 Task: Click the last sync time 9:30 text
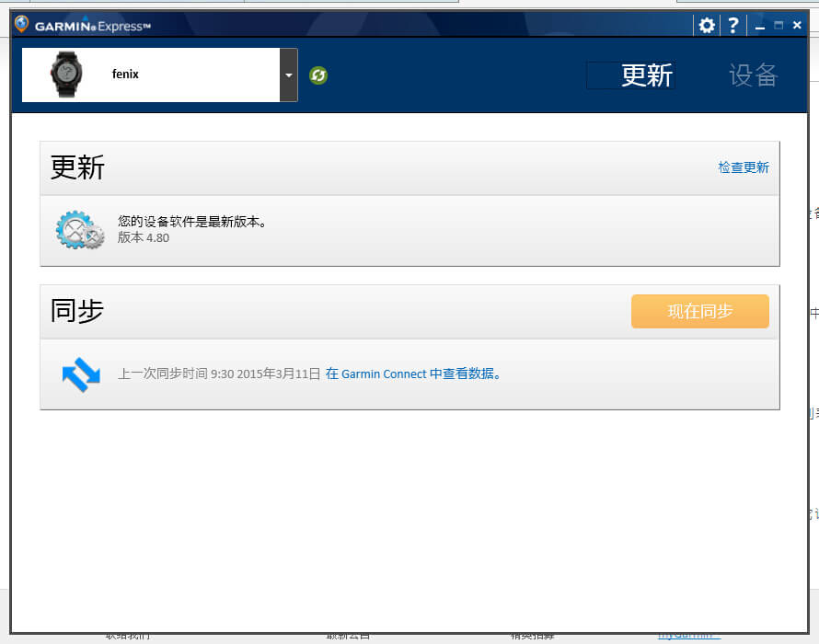click(219, 374)
